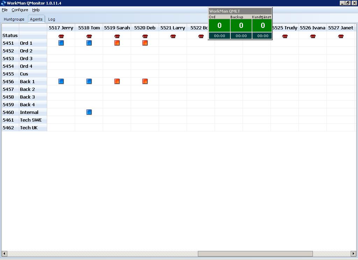This screenshot has width=358, height=260.
Task: Click Trudy's red phone status icon
Action: 285,36
